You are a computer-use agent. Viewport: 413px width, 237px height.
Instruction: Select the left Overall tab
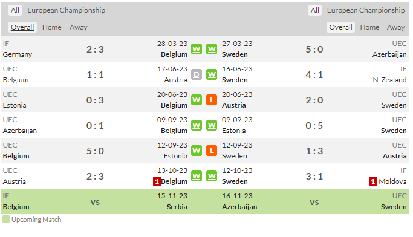tap(22, 27)
